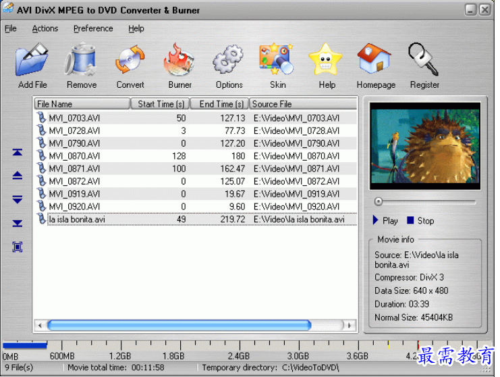Click the select-all square icon in sidebar
The image size is (500, 377).
(x=18, y=247)
